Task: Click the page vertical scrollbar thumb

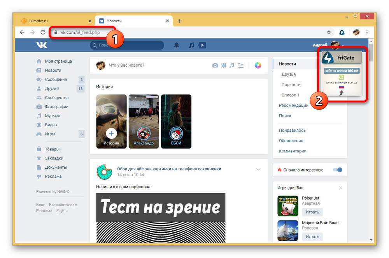Action: pyautogui.click(x=371, y=53)
